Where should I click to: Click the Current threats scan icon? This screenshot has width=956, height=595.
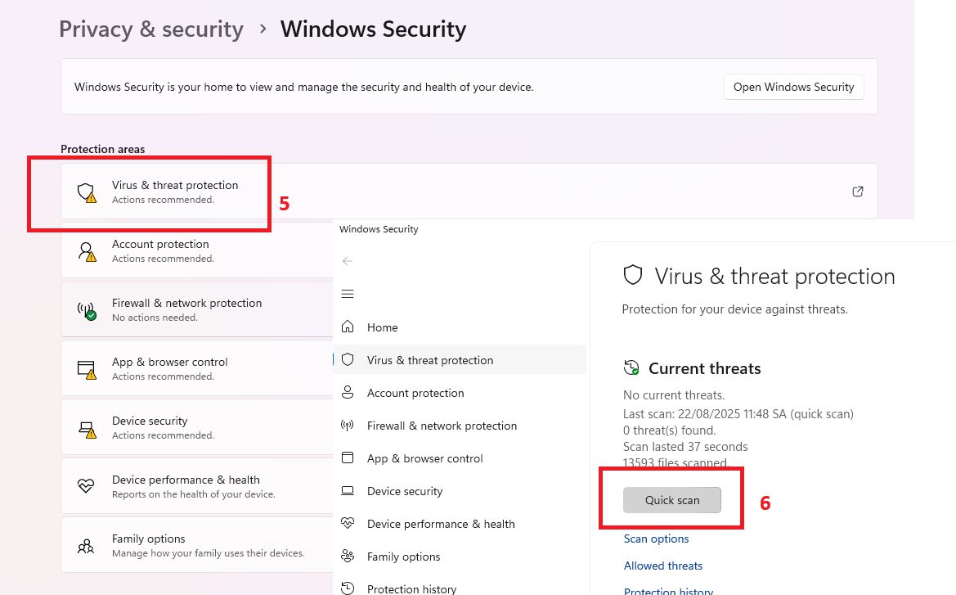pyautogui.click(x=631, y=368)
